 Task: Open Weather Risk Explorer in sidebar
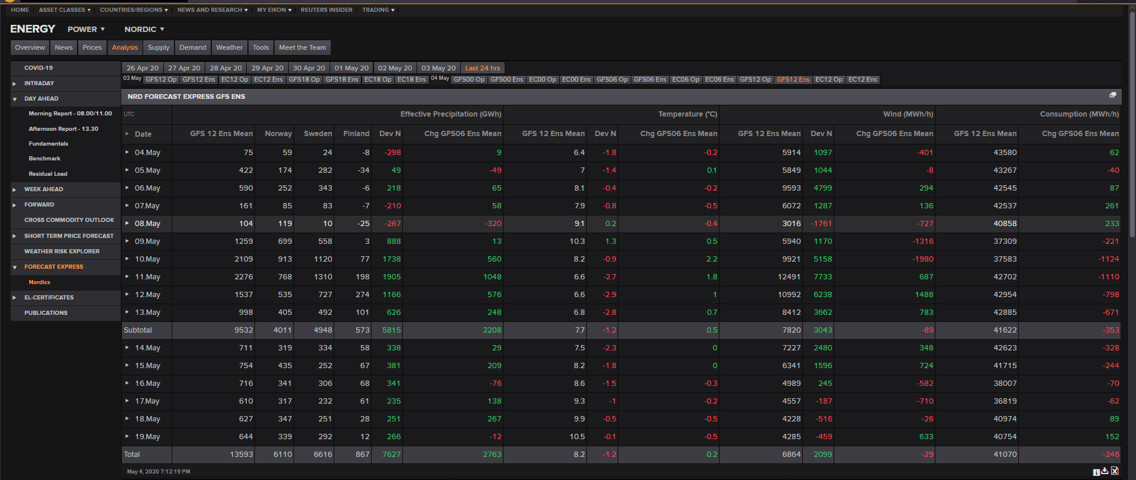(62, 252)
